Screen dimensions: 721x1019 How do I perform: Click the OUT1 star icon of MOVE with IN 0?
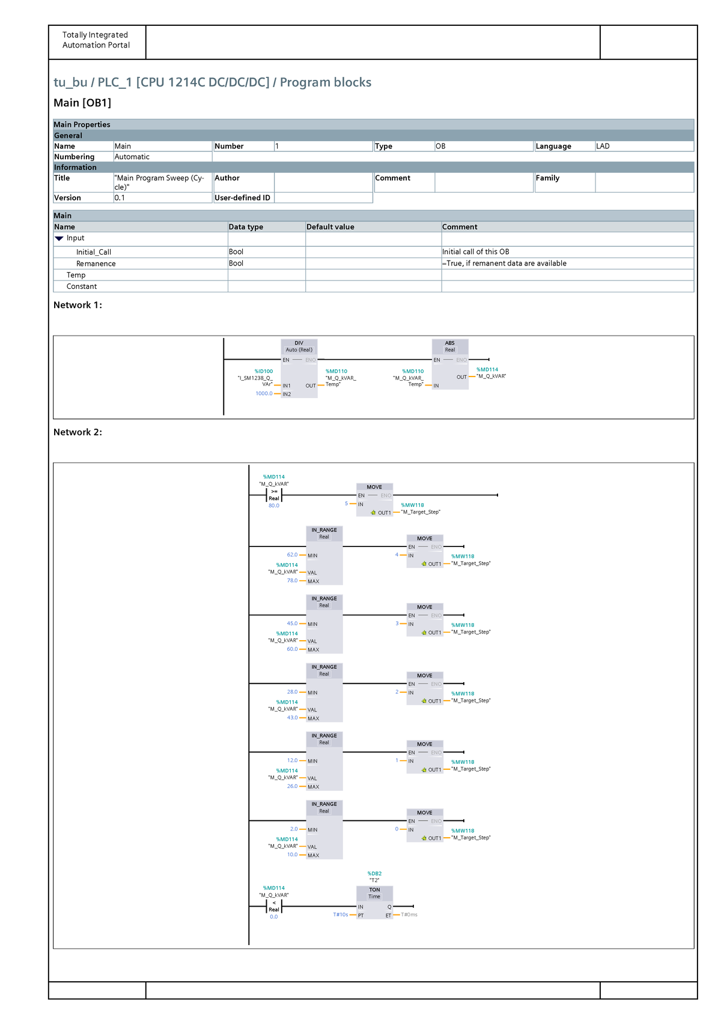click(x=424, y=838)
